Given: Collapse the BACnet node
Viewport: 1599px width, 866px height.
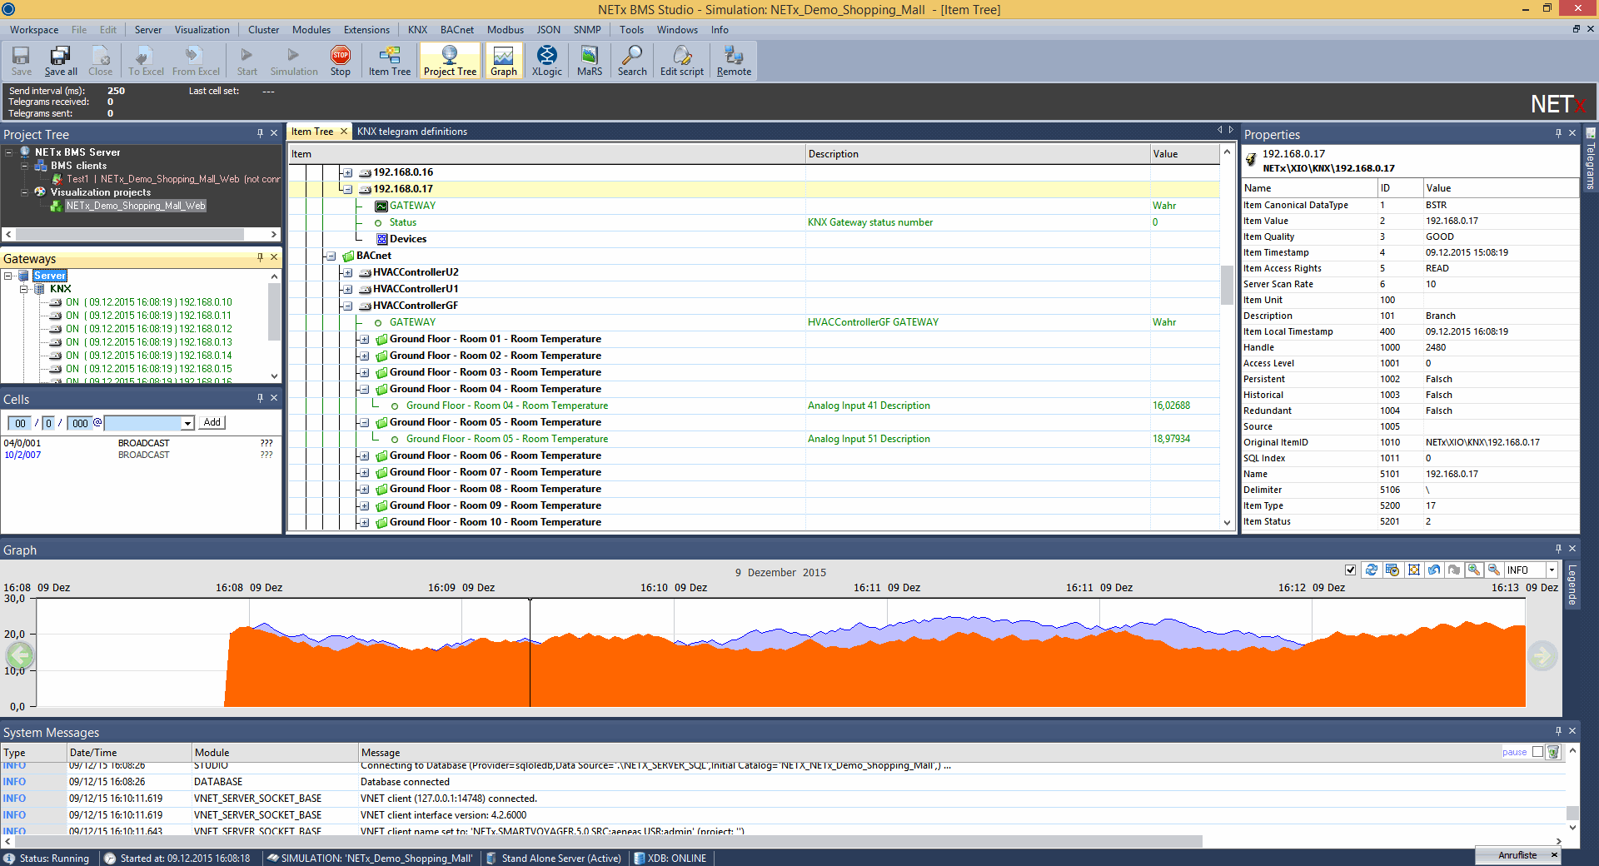Looking at the screenshot, I should click(x=331, y=256).
